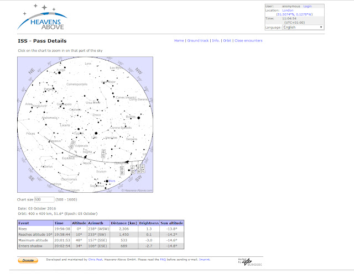Click the Maximum altitude event cell

pyautogui.click(x=35, y=240)
